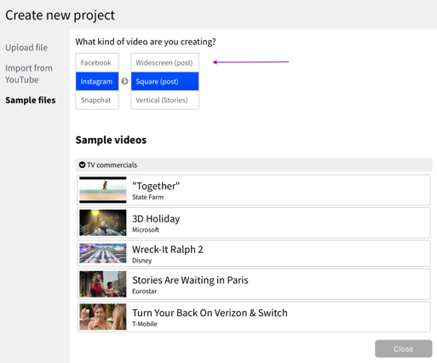Choose the Instagram platform option
This screenshot has width=437, height=363.
pyautogui.click(x=97, y=82)
